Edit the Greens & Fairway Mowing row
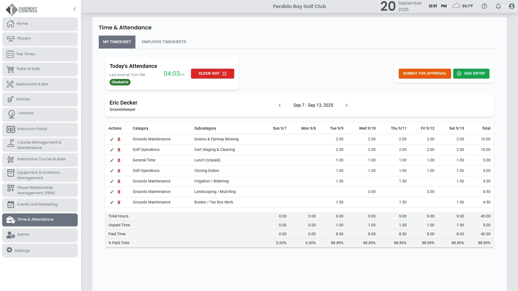The width and height of the screenshot is (518, 291). [x=112, y=139]
